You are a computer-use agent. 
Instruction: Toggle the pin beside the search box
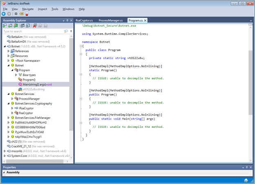[70, 31]
